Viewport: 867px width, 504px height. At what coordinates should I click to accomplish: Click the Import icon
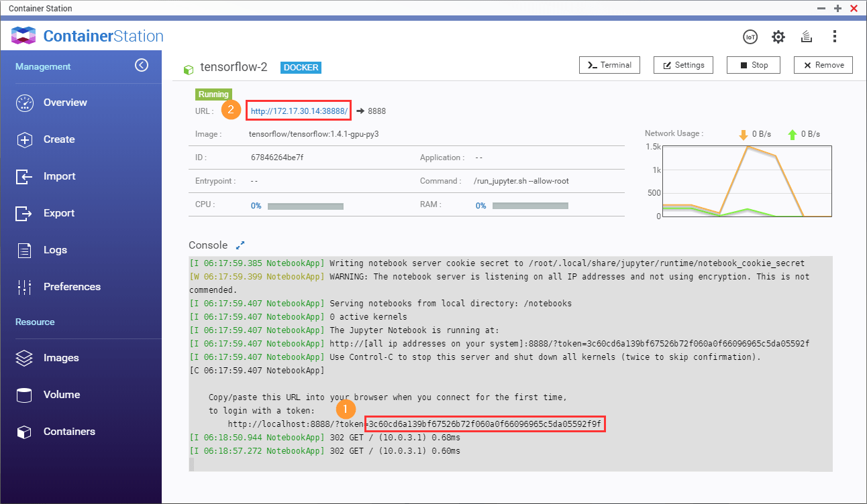click(x=23, y=176)
